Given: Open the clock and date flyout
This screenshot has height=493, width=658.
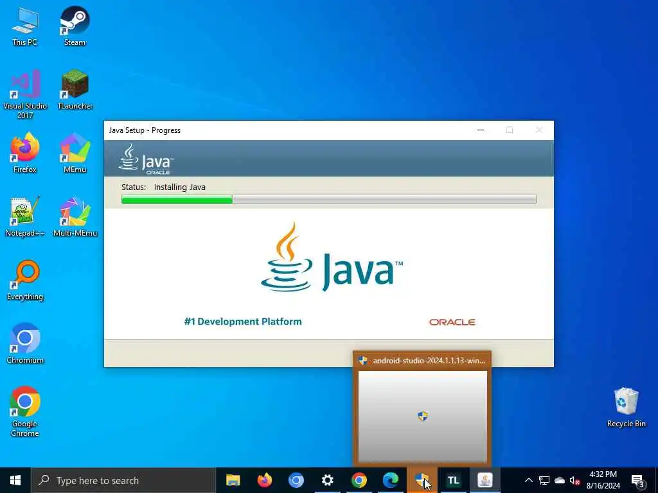Looking at the screenshot, I should [x=603, y=480].
